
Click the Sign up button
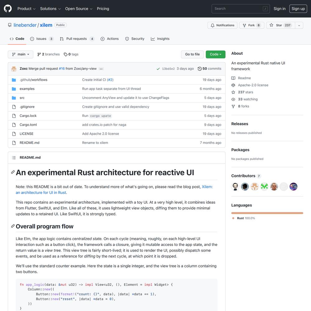[x=298, y=9]
